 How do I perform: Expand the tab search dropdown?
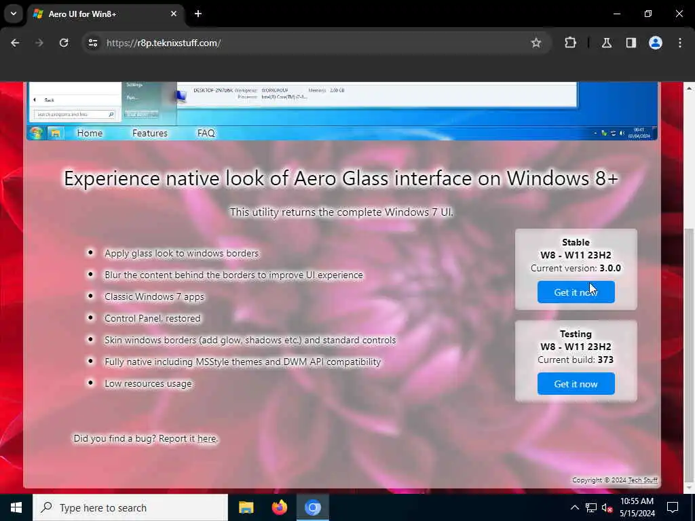point(14,14)
